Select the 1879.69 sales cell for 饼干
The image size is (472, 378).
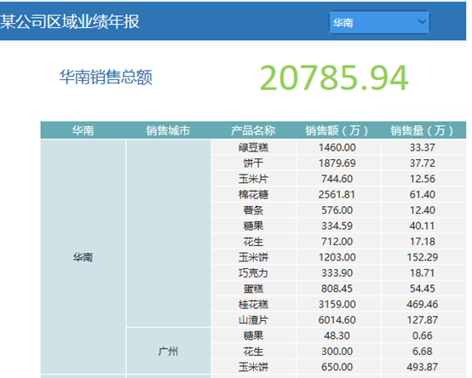click(x=337, y=163)
